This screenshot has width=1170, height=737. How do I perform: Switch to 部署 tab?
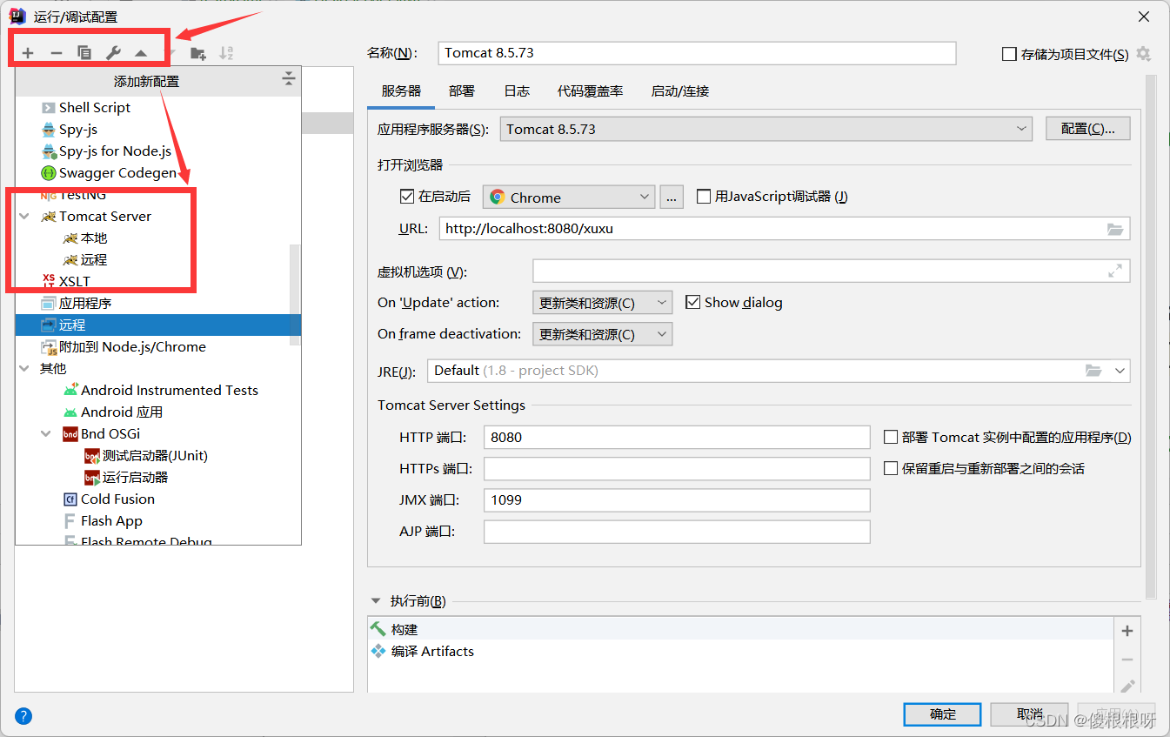click(462, 90)
